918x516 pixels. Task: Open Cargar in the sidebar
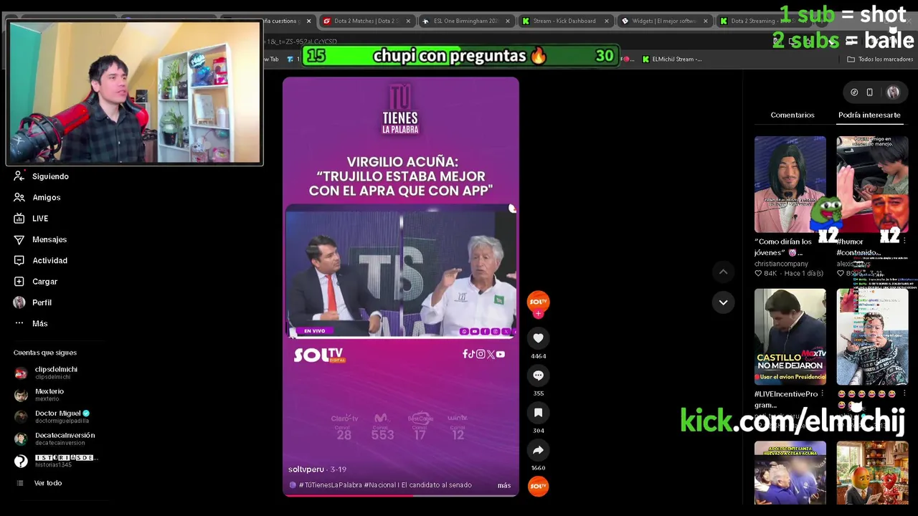tap(36, 282)
